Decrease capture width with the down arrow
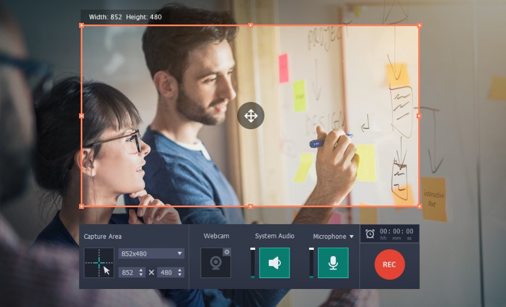 (141, 275)
